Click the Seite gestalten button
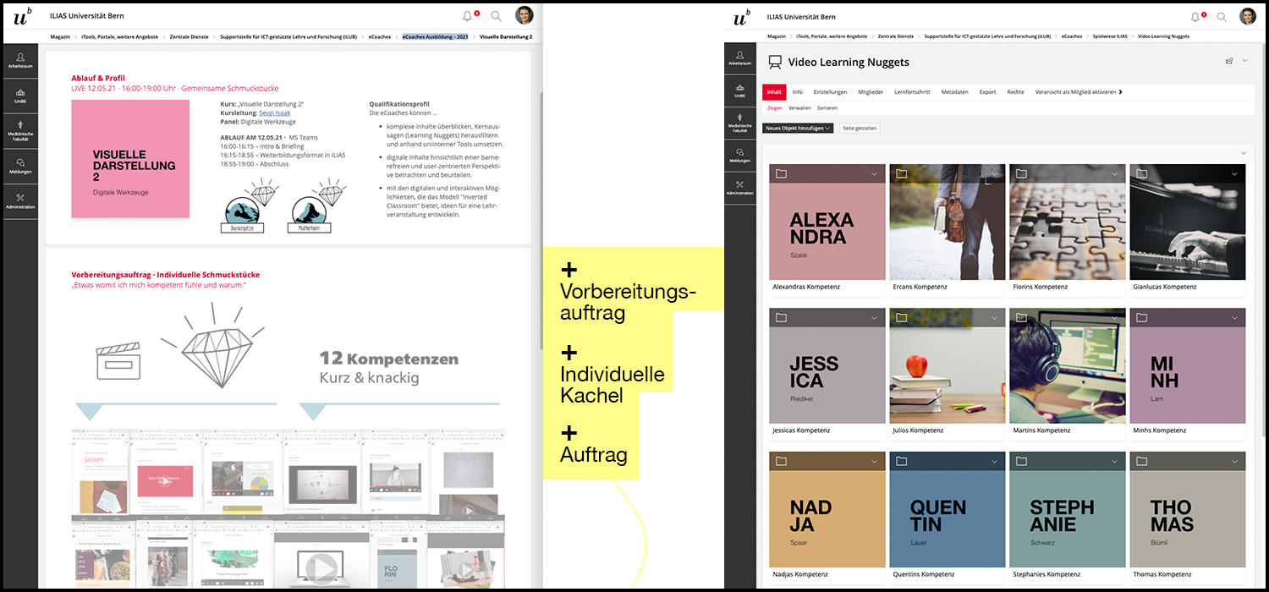The image size is (1269, 592). click(x=860, y=128)
